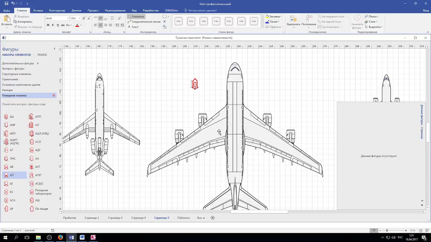The image size is (431, 242).
Task: Click the Указатель pointer tool button
Action: 136,16
